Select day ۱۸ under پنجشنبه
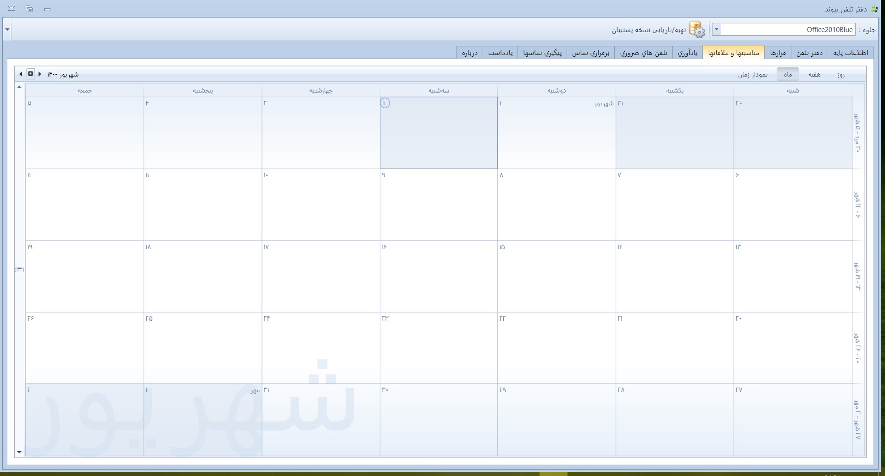This screenshot has height=476, width=885. (x=203, y=277)
